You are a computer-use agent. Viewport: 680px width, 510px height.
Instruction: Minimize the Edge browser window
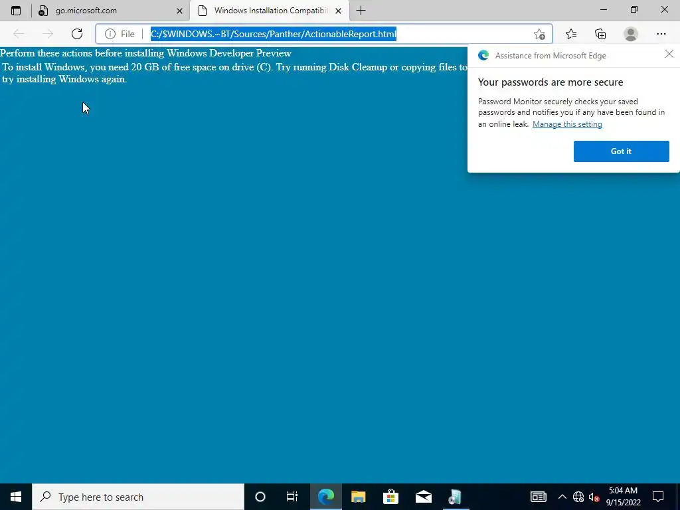[604, 9]
